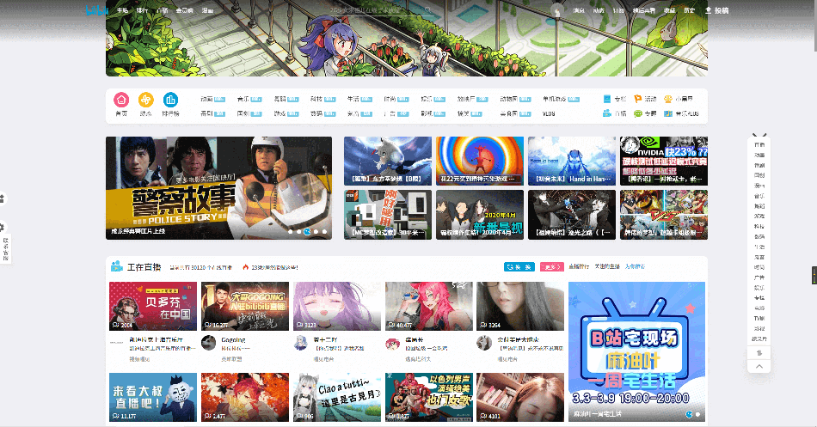Click the up-arrow back-to-top button in right sidebar

click(x=759, y=367)
